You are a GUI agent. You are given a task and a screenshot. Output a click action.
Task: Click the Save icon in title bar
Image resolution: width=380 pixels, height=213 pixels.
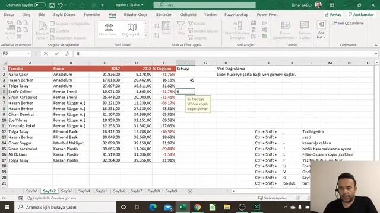(52, 5)
